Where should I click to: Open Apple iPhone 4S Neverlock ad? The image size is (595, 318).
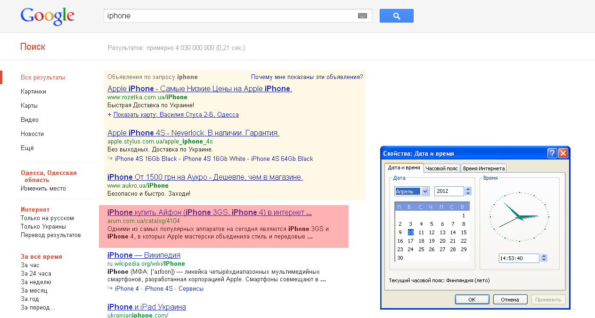click(193, 133)
